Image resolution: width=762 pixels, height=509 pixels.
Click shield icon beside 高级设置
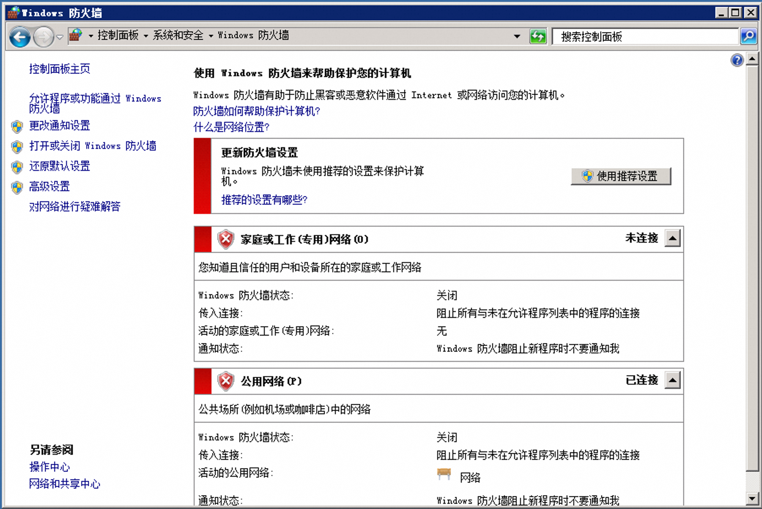(17, 187)
